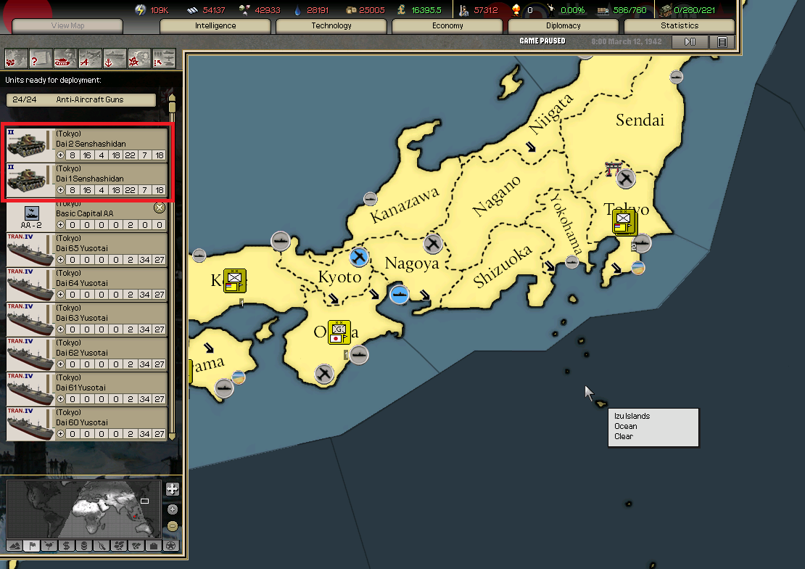Open the Diplomacy tab

pyautogui.click(x=563, y=26)
